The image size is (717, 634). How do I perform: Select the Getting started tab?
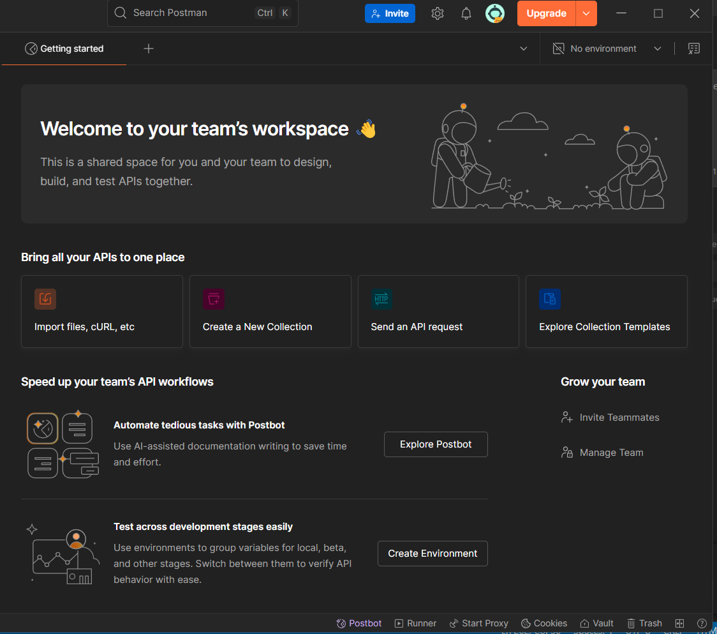point(64,49)
